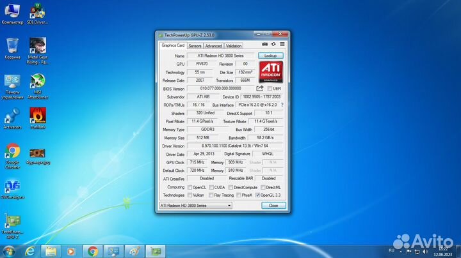Click the 55 nm technology value
Image resolution: width=461 pixels, height=258 pixels.
[x=200, y=72]
